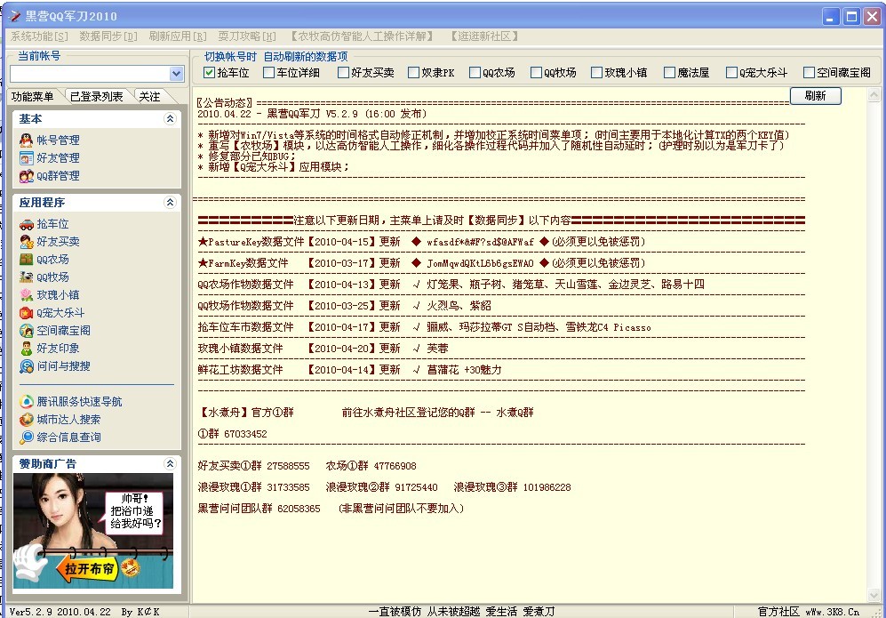Enable the 车位详细 checkbox
886x618 pixels.
coord(269,72)
